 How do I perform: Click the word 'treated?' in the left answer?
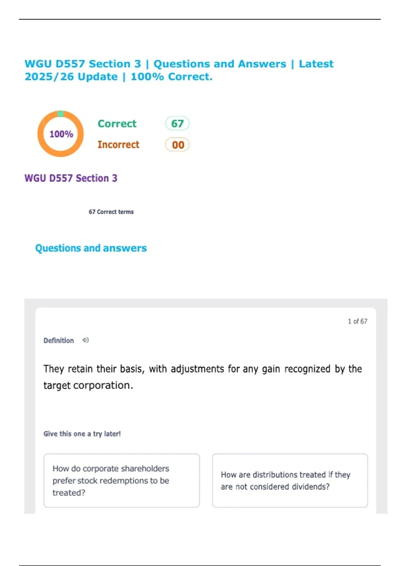click(x=69, y=493)
